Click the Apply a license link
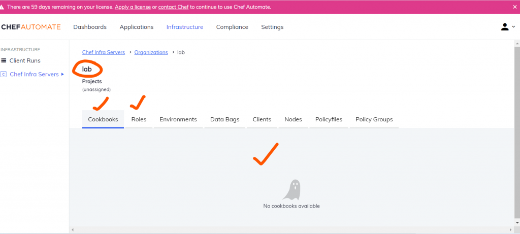This screenshot has width=520, height=234. tap(128, 7)
